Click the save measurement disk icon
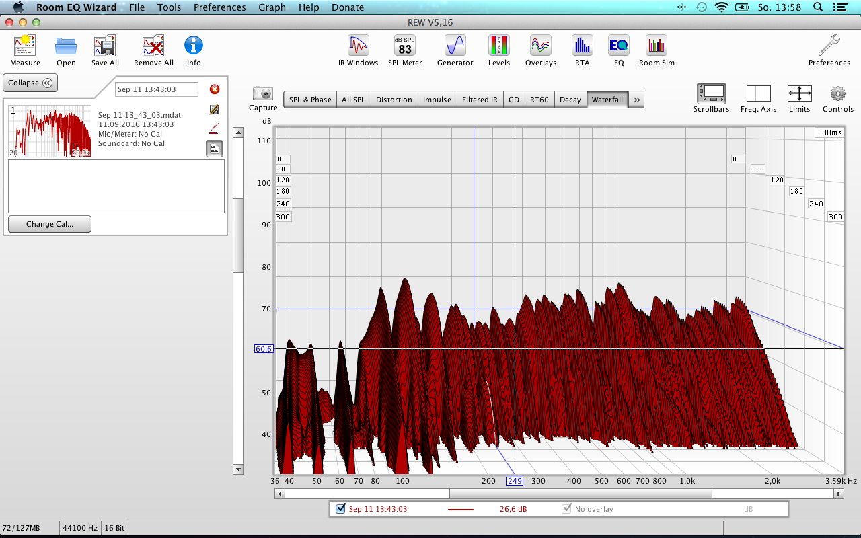 pyautogui.click(x=215, y=109)
